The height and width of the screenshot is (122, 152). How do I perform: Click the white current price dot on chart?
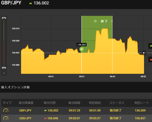tap(144, 53)
